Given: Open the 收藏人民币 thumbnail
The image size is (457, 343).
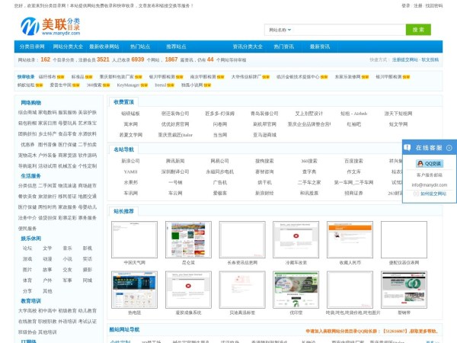Looking at the screenshot, I should [x=350, y=240].
